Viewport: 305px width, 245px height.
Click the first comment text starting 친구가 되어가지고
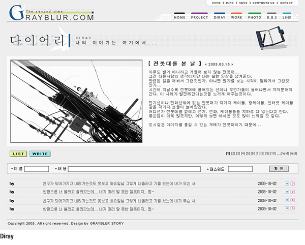click(x=119, y=183)
